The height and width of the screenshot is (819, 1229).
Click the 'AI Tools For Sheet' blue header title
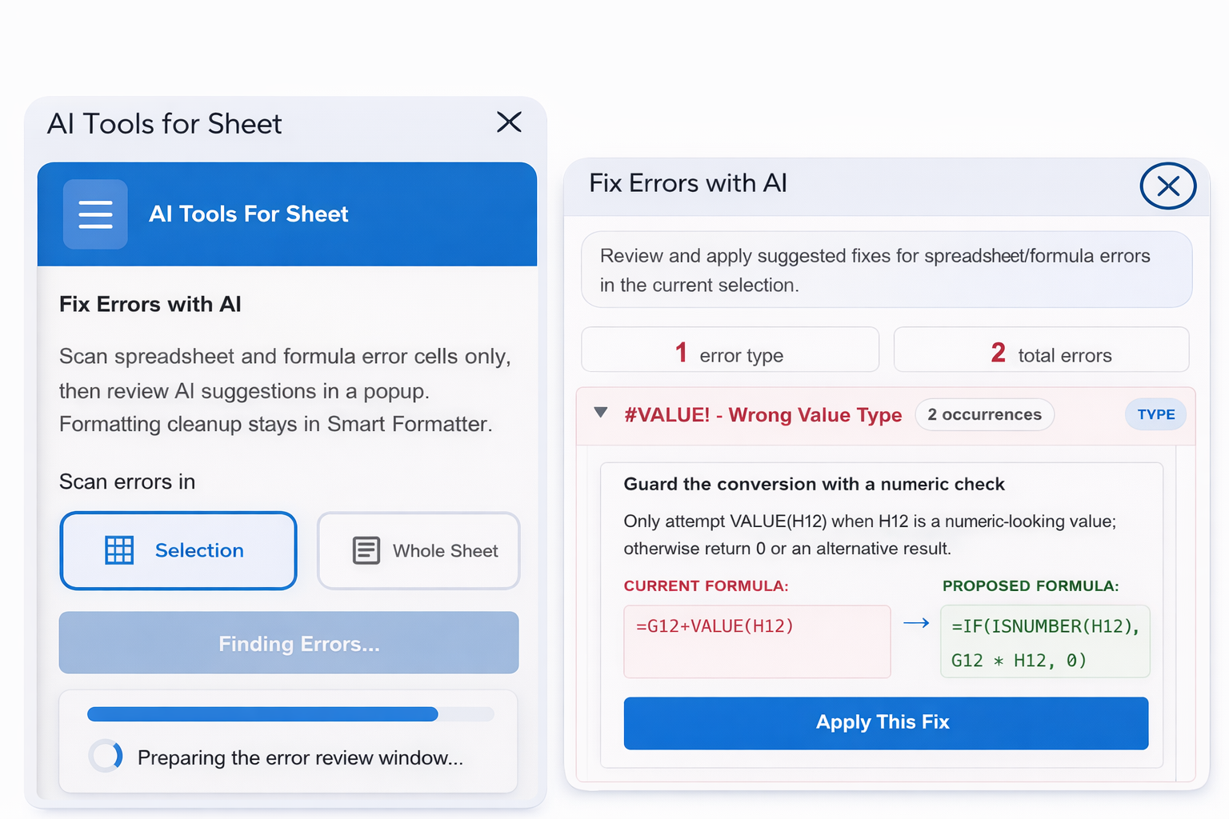pos(249,214)
